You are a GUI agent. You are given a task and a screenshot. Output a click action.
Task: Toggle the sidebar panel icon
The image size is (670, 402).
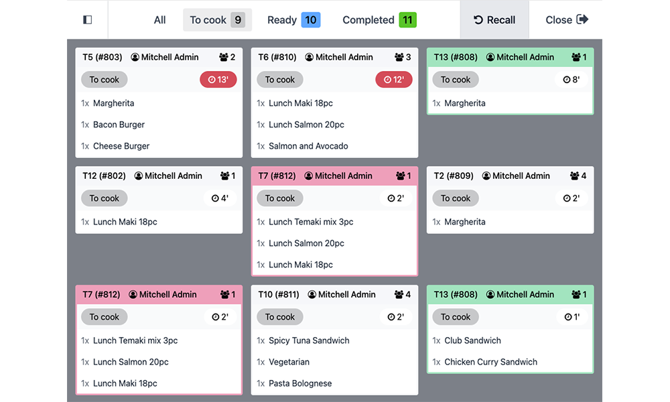(87, 20)
